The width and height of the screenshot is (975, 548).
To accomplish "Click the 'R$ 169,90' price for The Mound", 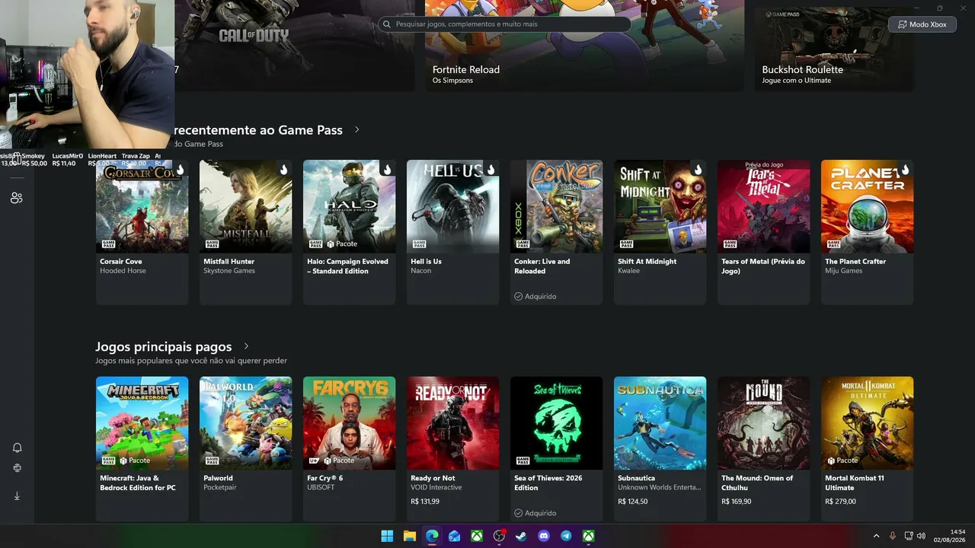I will pos(737,502).
